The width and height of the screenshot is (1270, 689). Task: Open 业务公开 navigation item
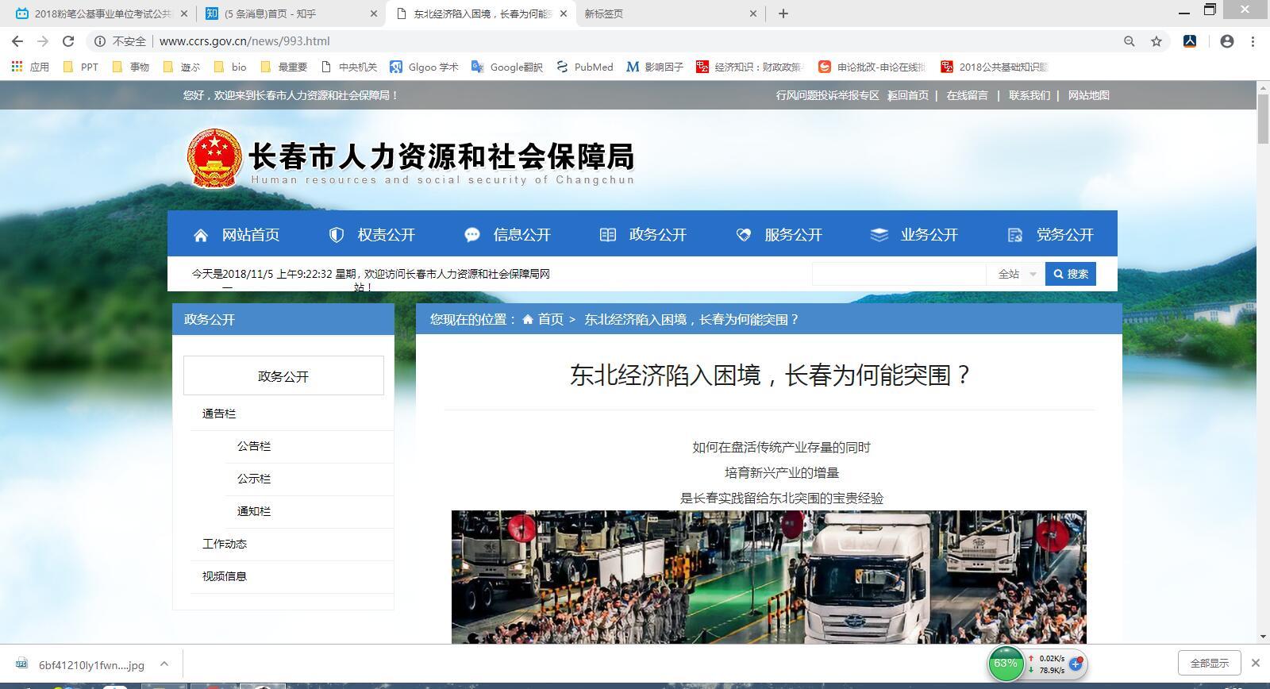(x=915, y=234)
